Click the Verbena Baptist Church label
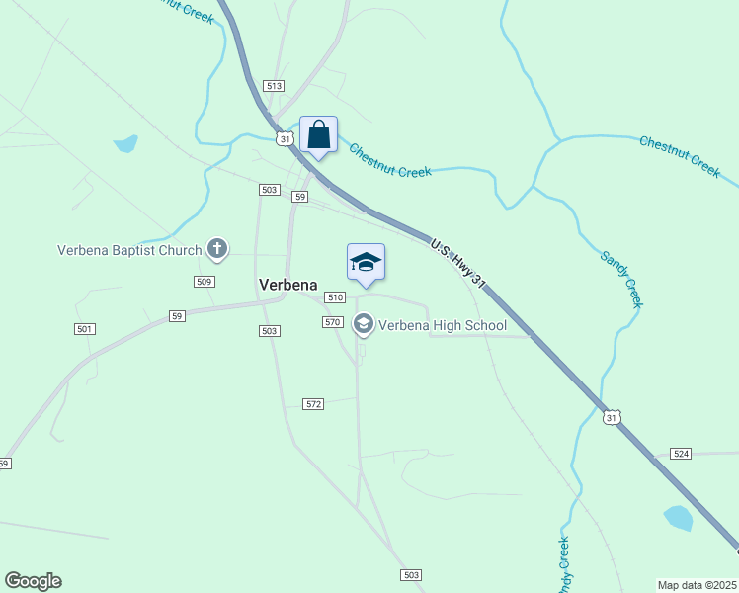This screenshot has width=739, height=593. point(129,250)
